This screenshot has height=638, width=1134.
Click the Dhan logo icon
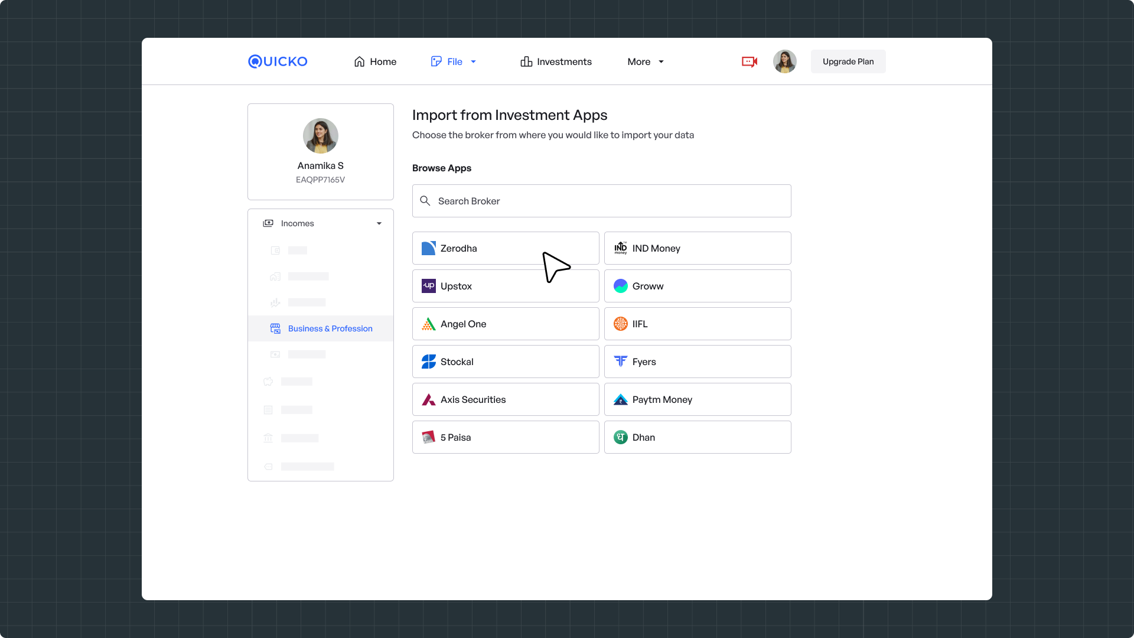621,437
